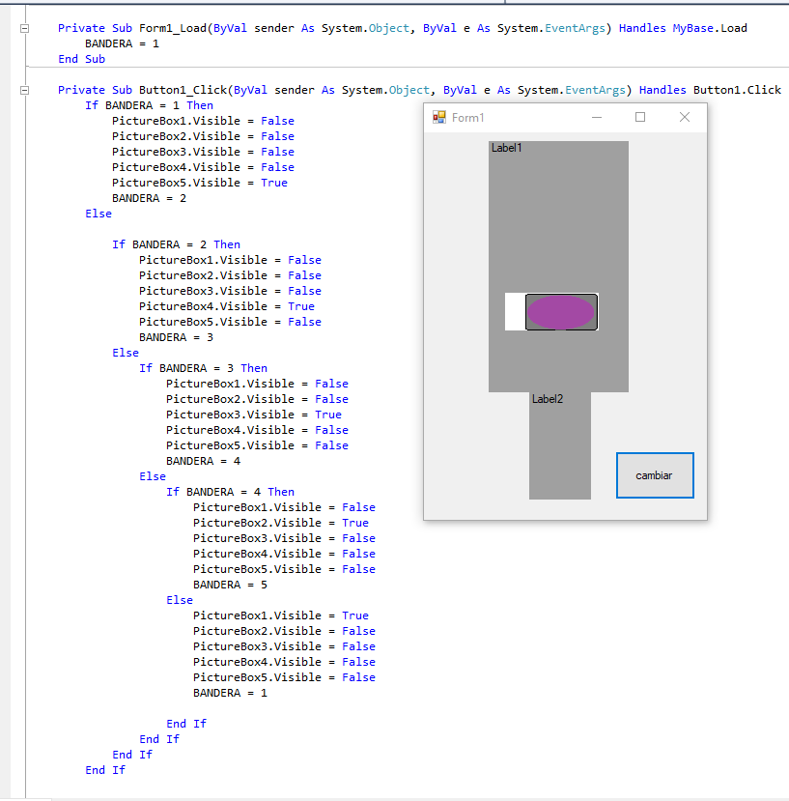The image size is (789, 801).
Task: Click the 'BANDERA = 5' assignment
Action: tap(230, 585)
